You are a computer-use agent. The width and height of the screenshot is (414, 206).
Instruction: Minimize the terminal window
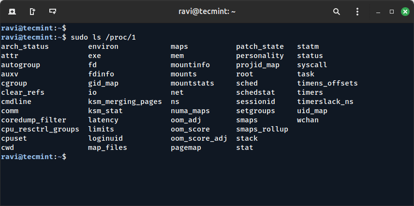coord(378,11)
